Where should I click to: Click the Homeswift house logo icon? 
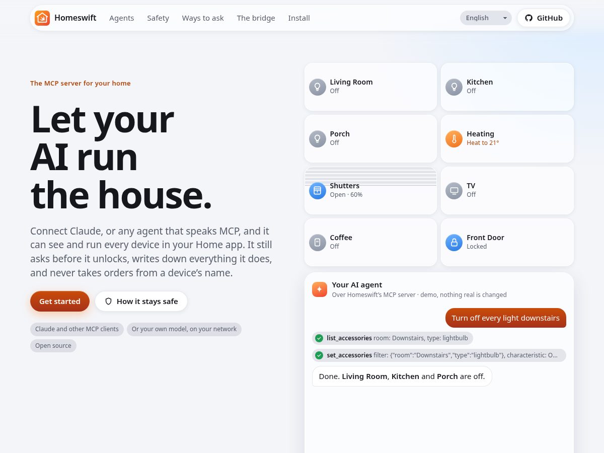(x=42, y=18)
